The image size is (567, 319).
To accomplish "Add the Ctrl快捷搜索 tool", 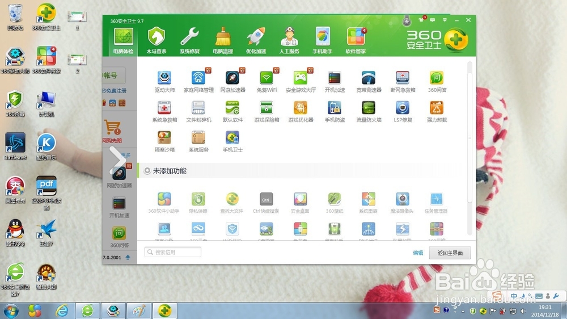I will pyautogui.click(x=266, y=203).
